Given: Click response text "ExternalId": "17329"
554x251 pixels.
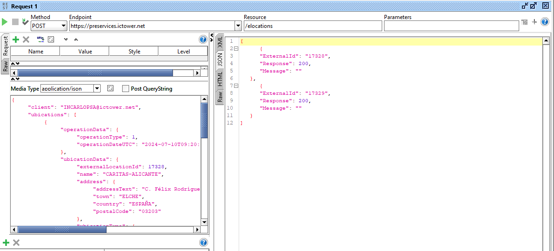Looking at the screenshot, I should 294,93.
